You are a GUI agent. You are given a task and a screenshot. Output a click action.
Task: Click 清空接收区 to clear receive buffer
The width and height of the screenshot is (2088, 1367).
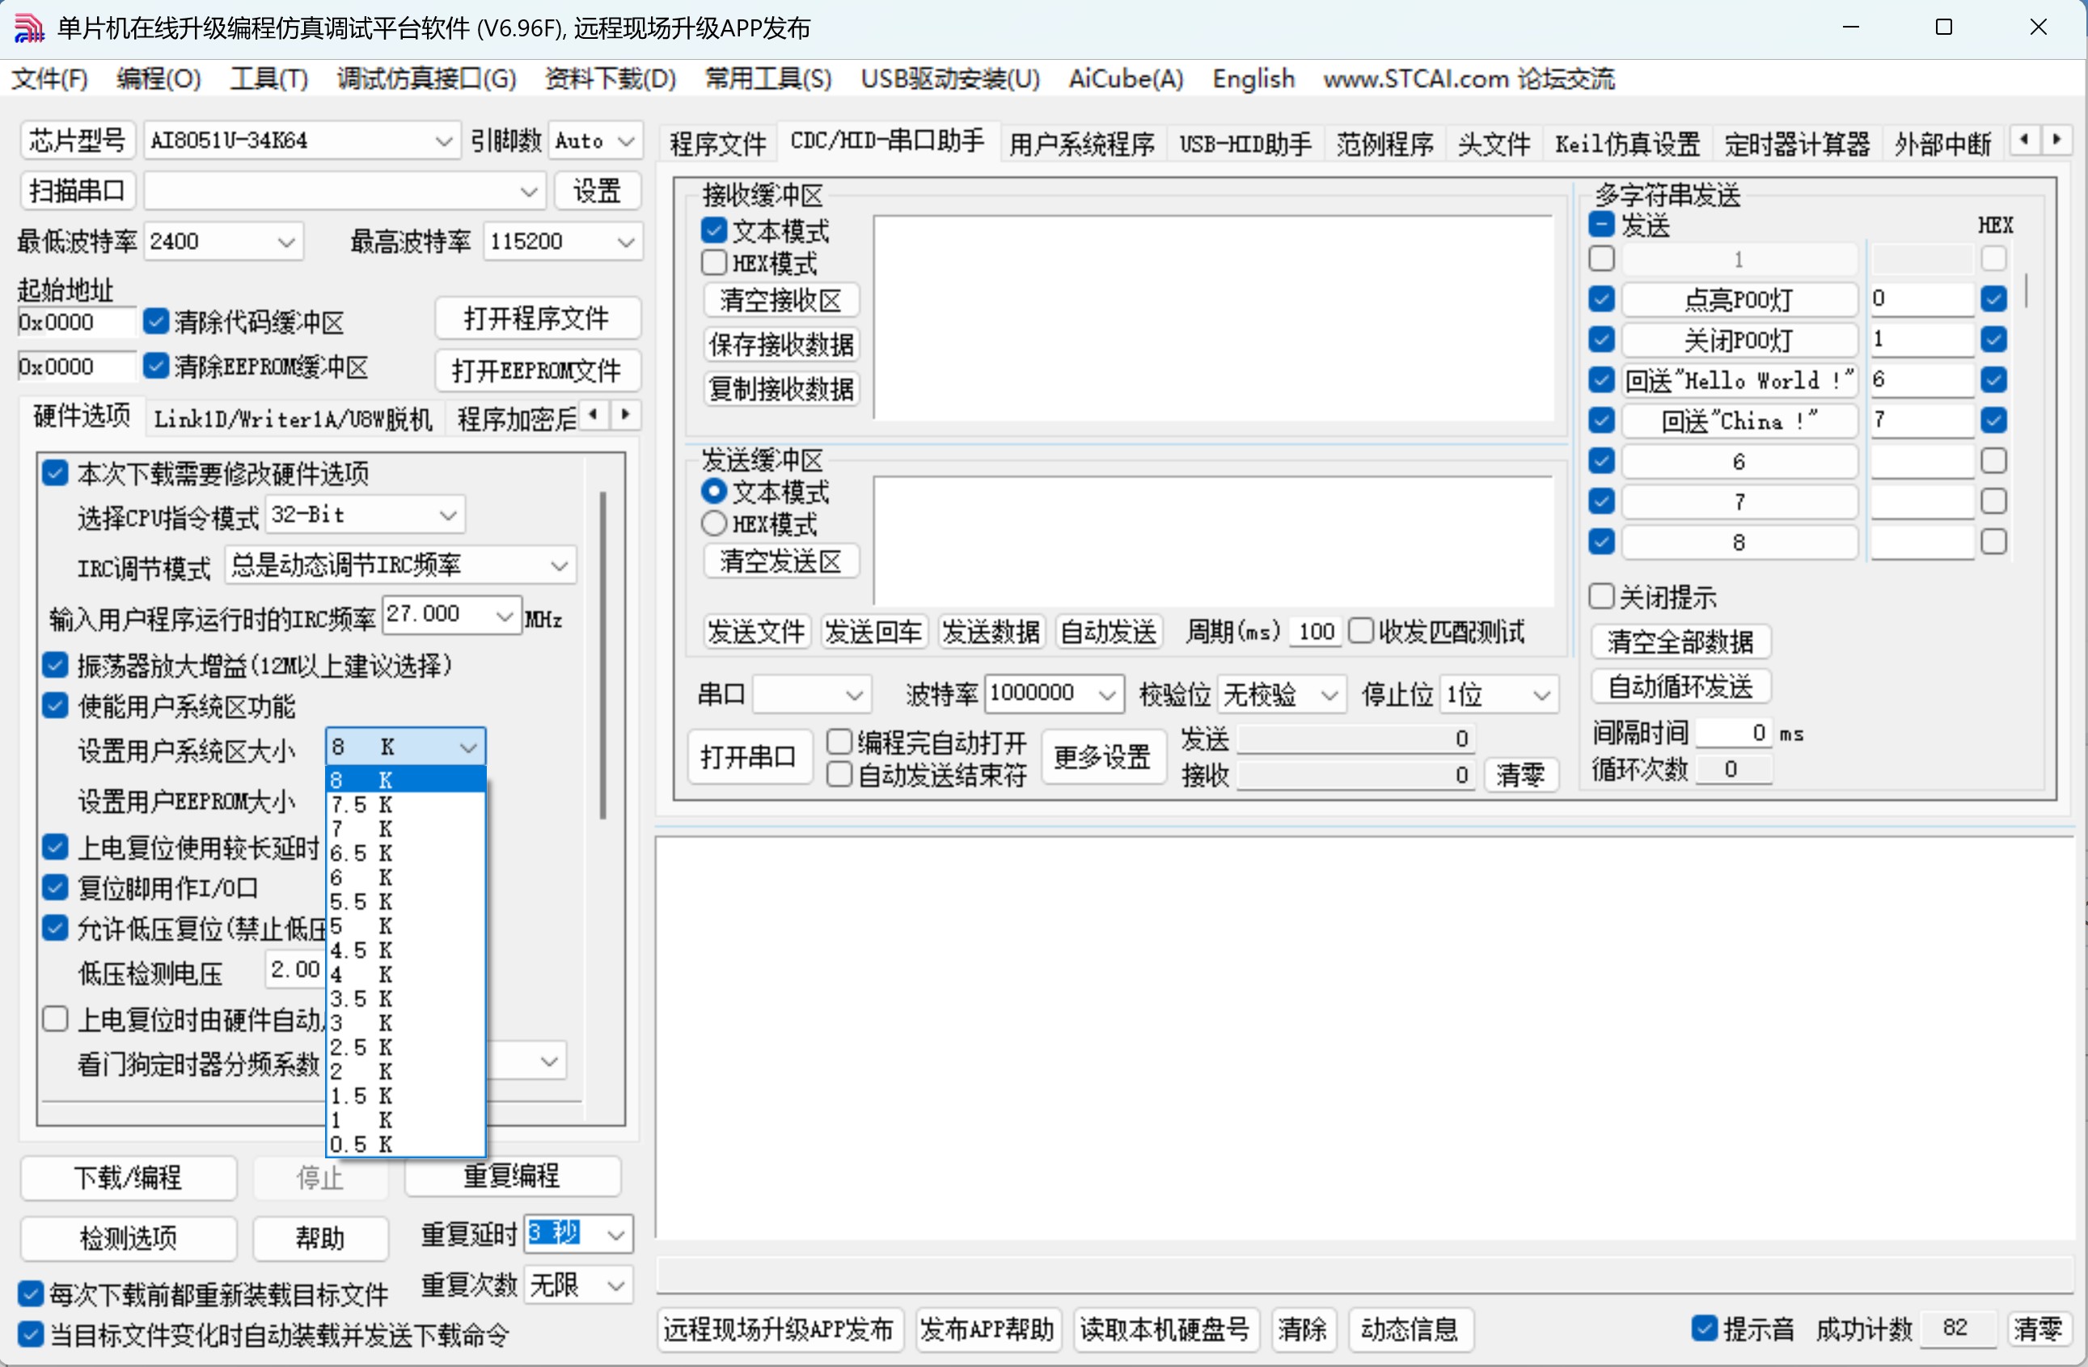pos(780,300)
